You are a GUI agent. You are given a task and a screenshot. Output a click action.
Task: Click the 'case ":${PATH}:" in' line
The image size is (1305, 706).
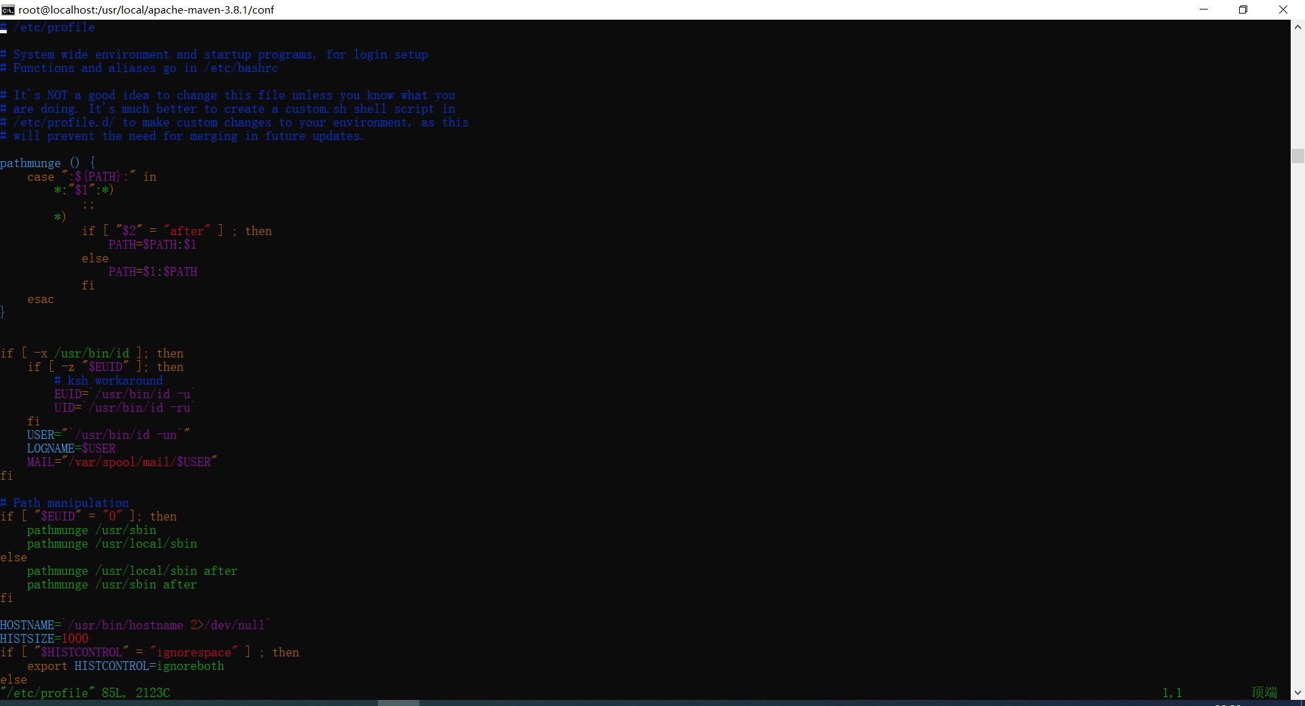92,177
